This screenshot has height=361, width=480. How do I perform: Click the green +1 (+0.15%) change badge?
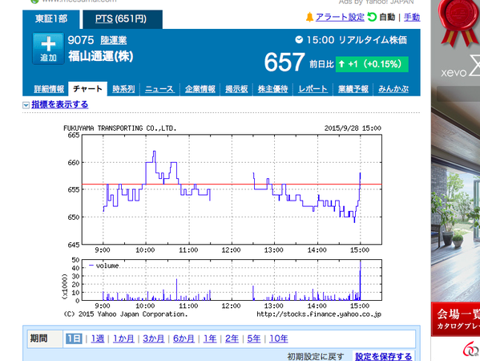point(372,64)
